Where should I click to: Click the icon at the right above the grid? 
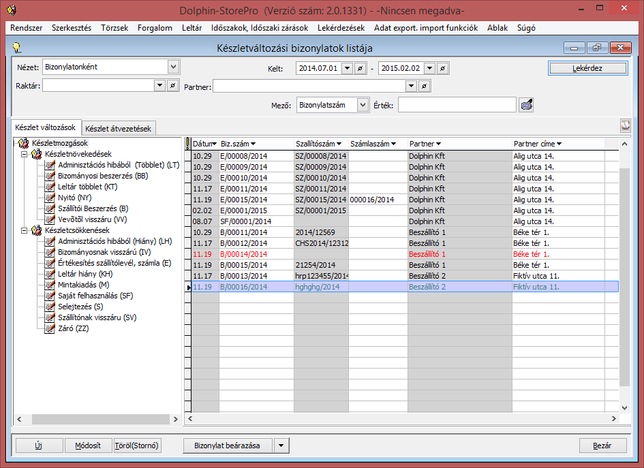625,125
